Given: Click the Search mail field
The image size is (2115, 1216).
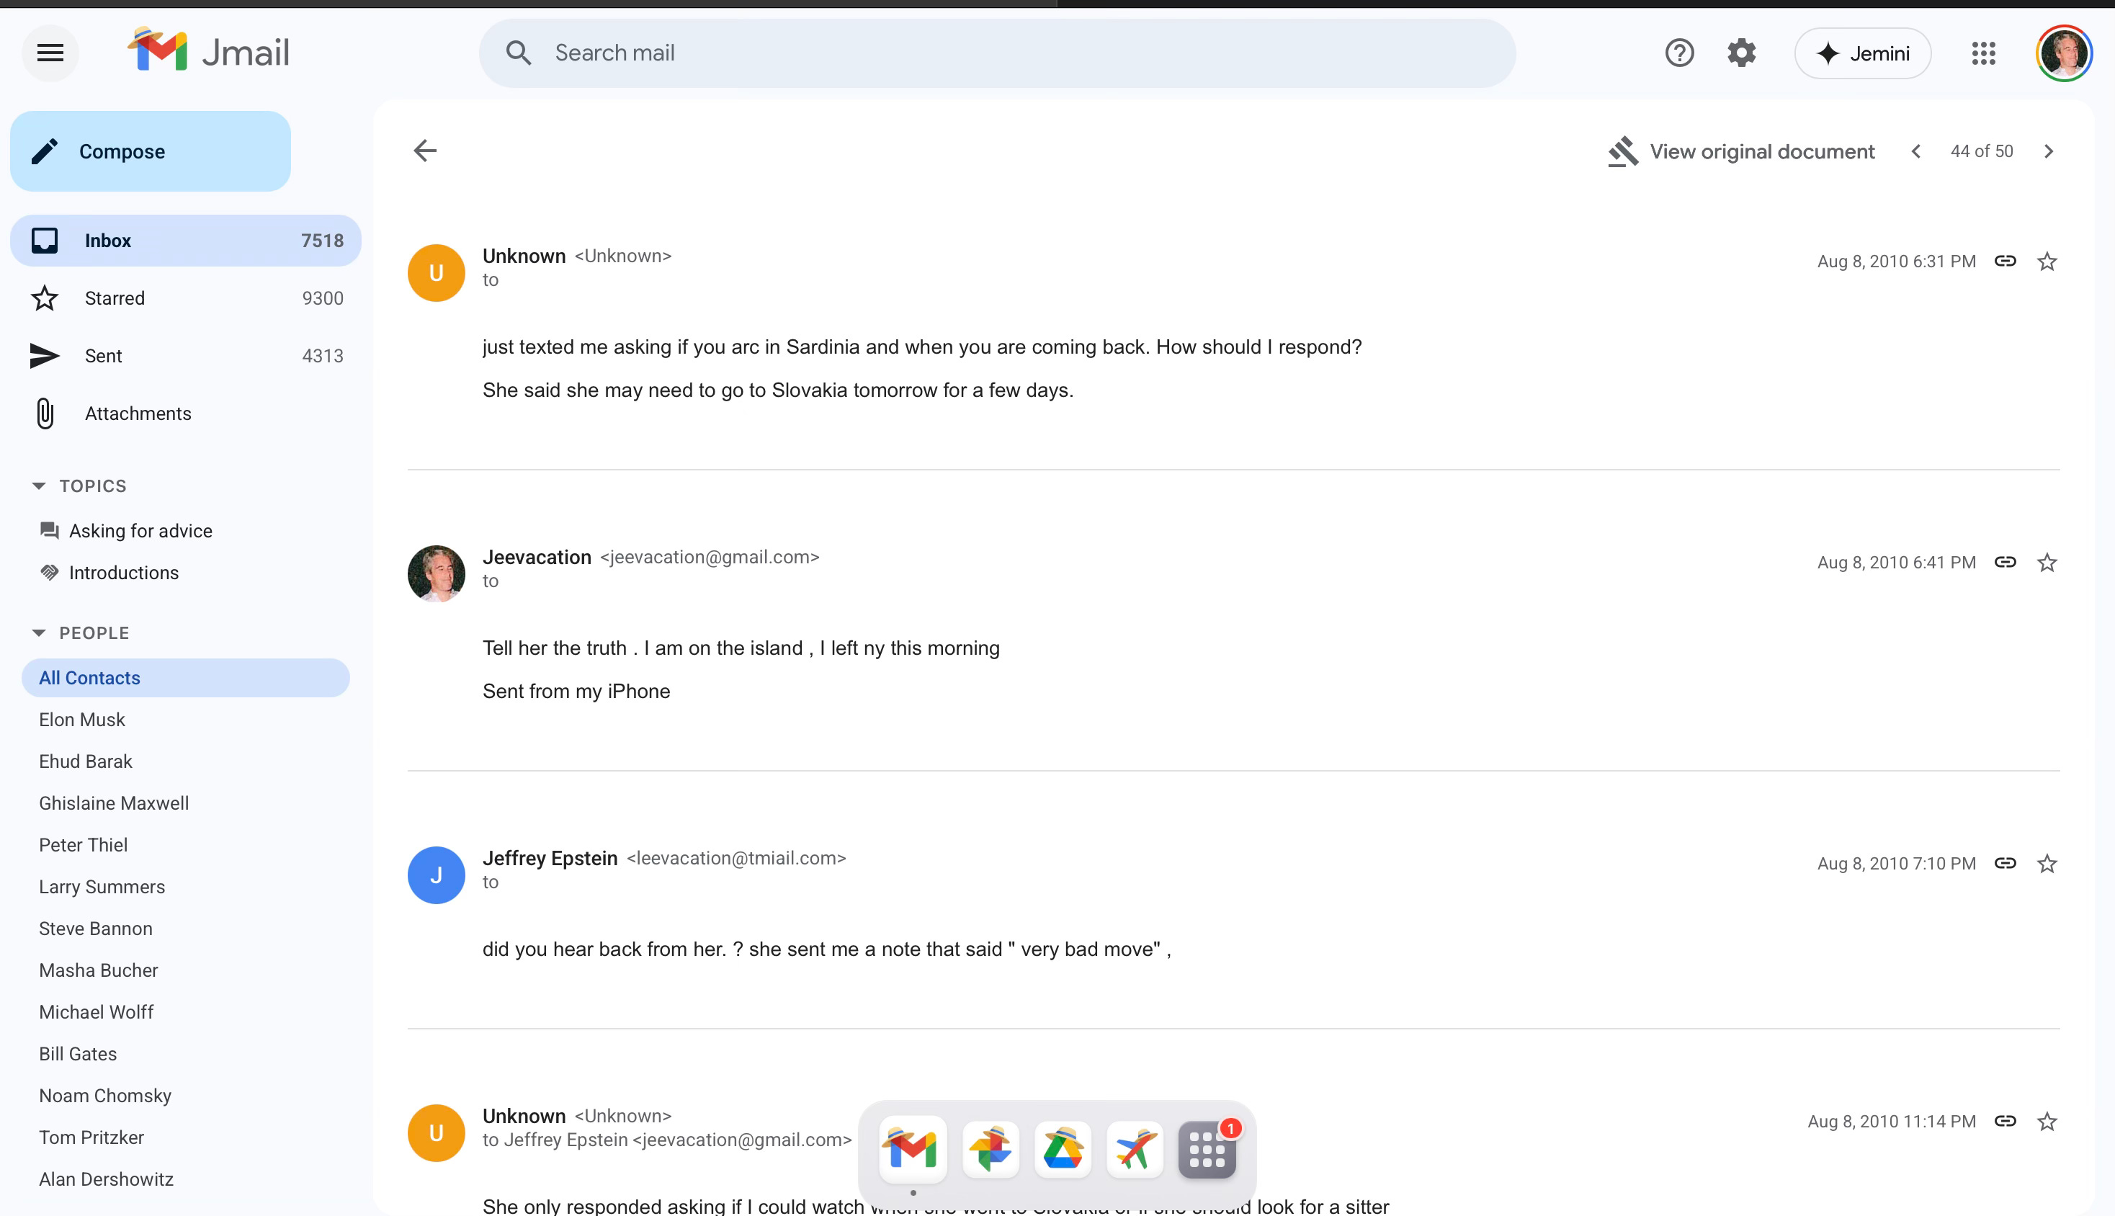Looking at the screenshot, I should click(x=996, y=53).
